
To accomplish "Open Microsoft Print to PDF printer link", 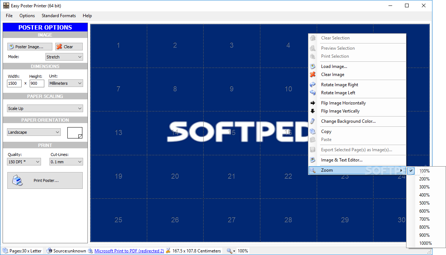I will tap(129, 251).
